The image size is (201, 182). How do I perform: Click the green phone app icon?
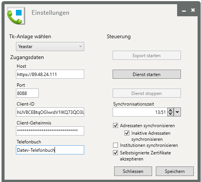click(x=16, y=16)
